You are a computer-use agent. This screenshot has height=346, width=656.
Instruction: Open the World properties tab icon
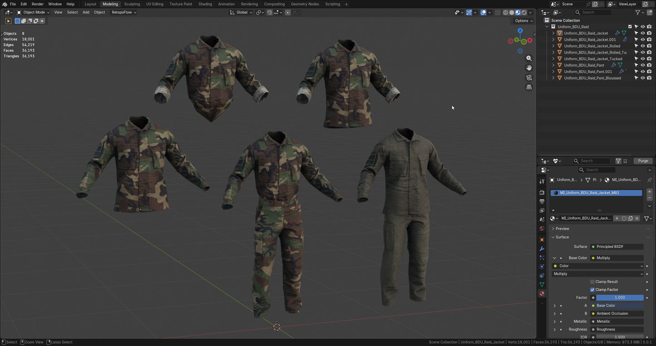(x=542, y=229)
